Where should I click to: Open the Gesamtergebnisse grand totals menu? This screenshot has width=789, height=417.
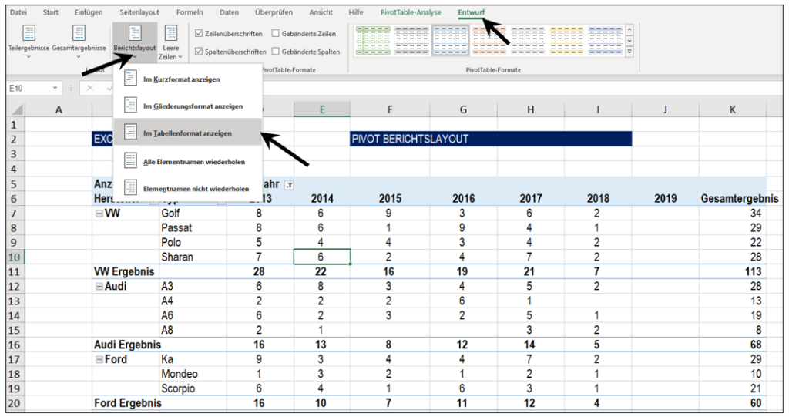coord(79,42)
